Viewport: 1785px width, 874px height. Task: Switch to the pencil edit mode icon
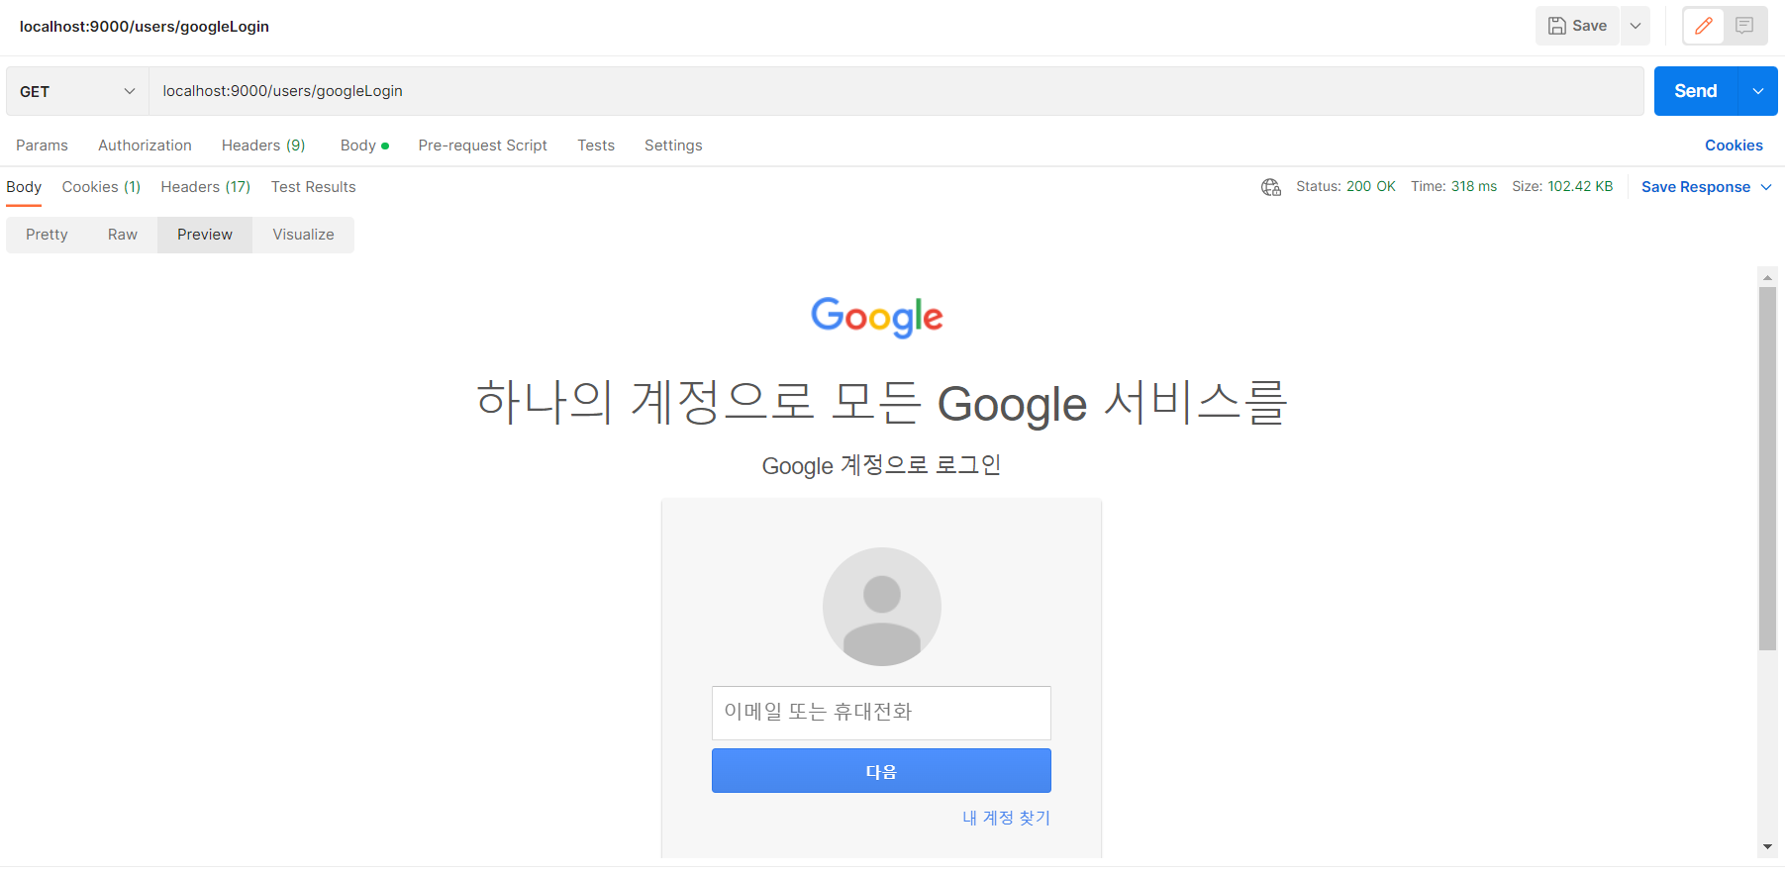coord(1704,26)
